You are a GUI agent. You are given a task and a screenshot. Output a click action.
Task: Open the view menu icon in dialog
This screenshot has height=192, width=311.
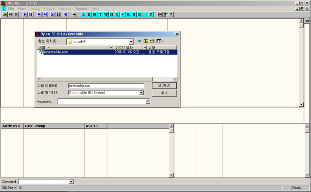(160, 41)
